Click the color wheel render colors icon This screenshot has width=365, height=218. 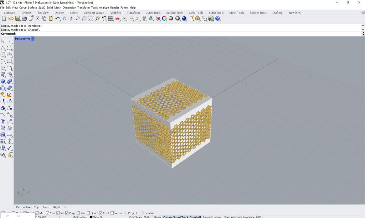pyautogui.click(x=164, y=19)
